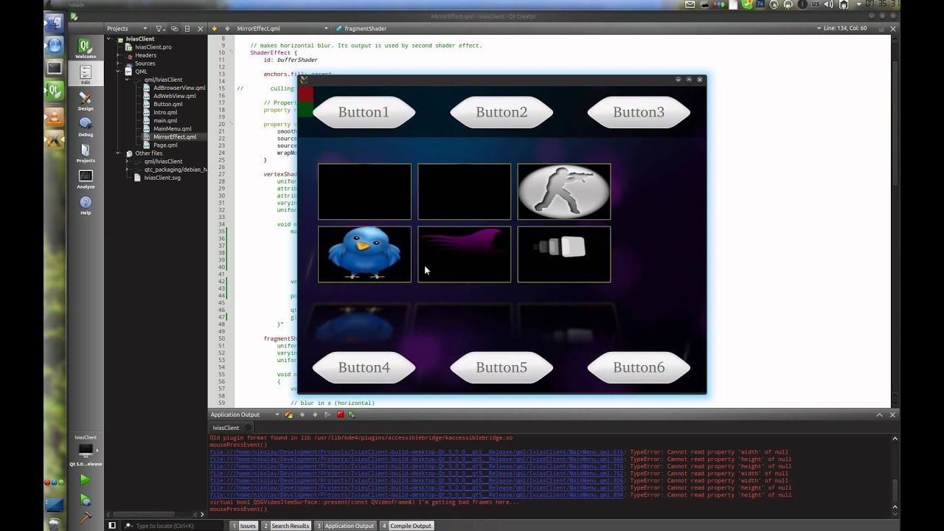Open the MirrorEffect.qml file dropdown

(282, 29)
